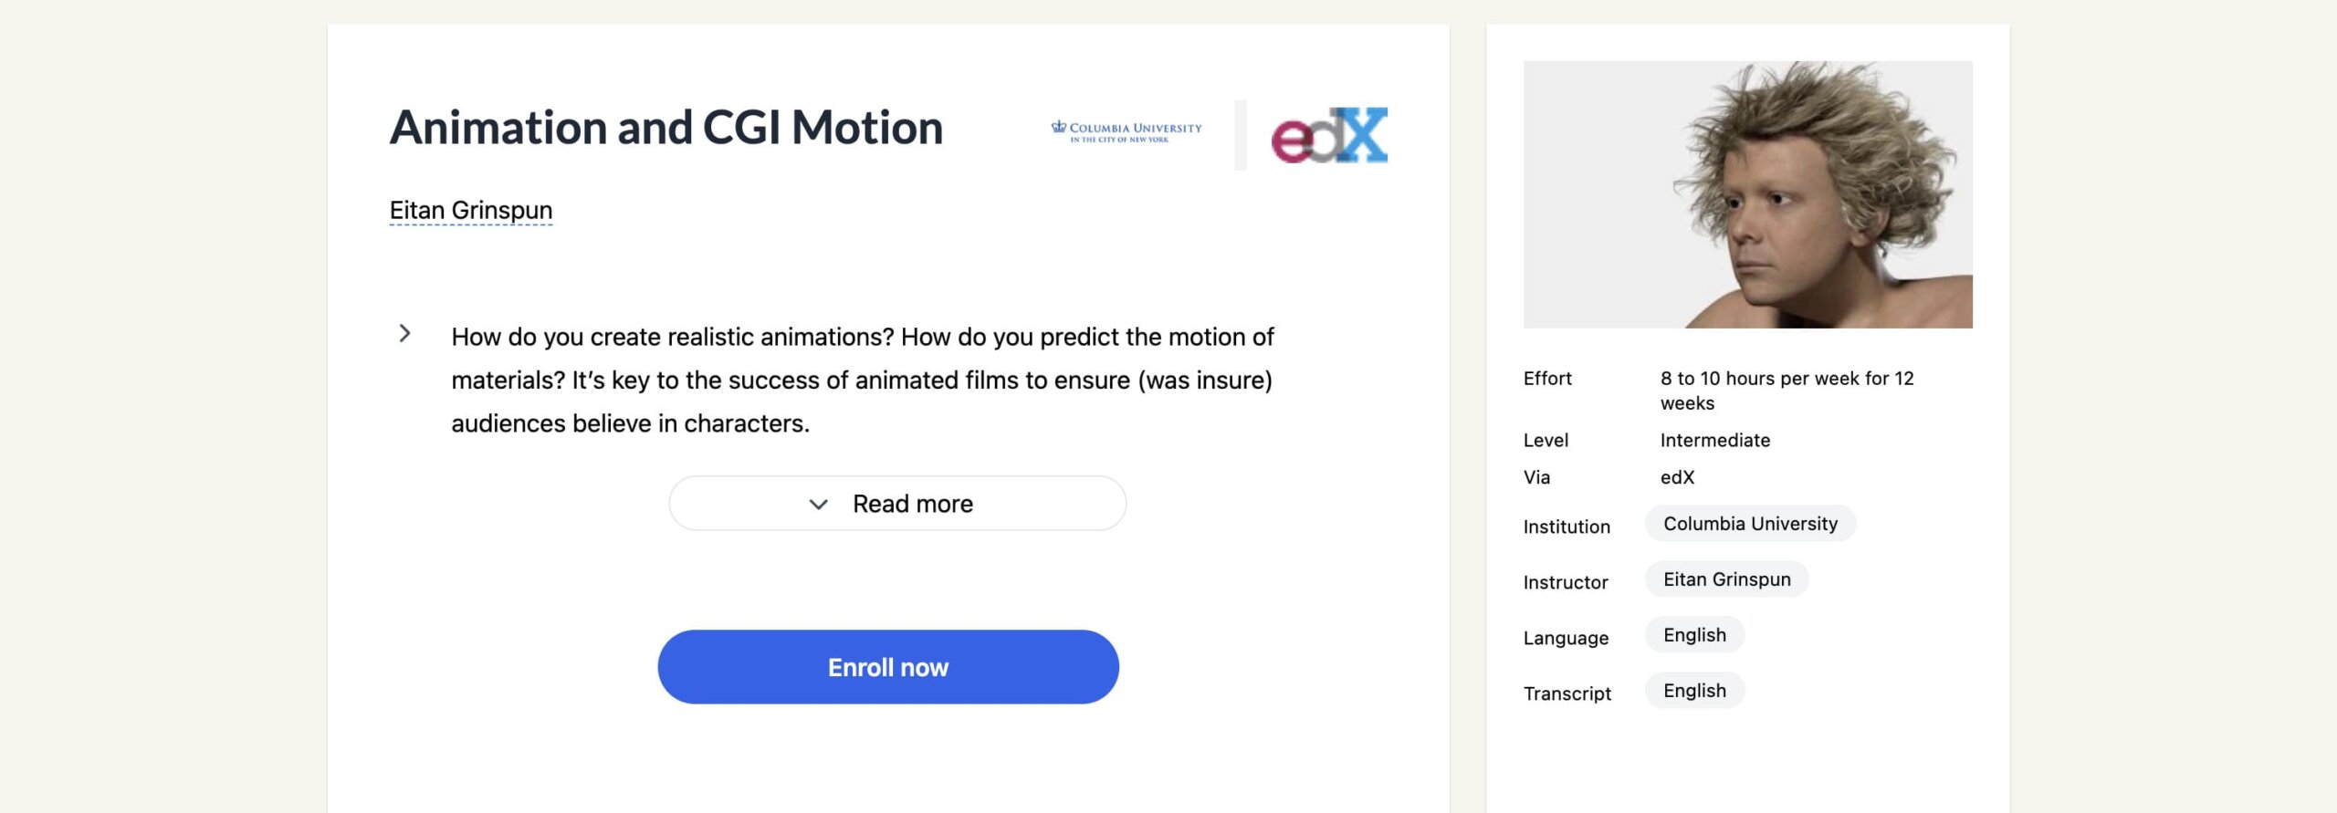Click the English tag beside Language
2337x813 pixels.
(1694, 635)
